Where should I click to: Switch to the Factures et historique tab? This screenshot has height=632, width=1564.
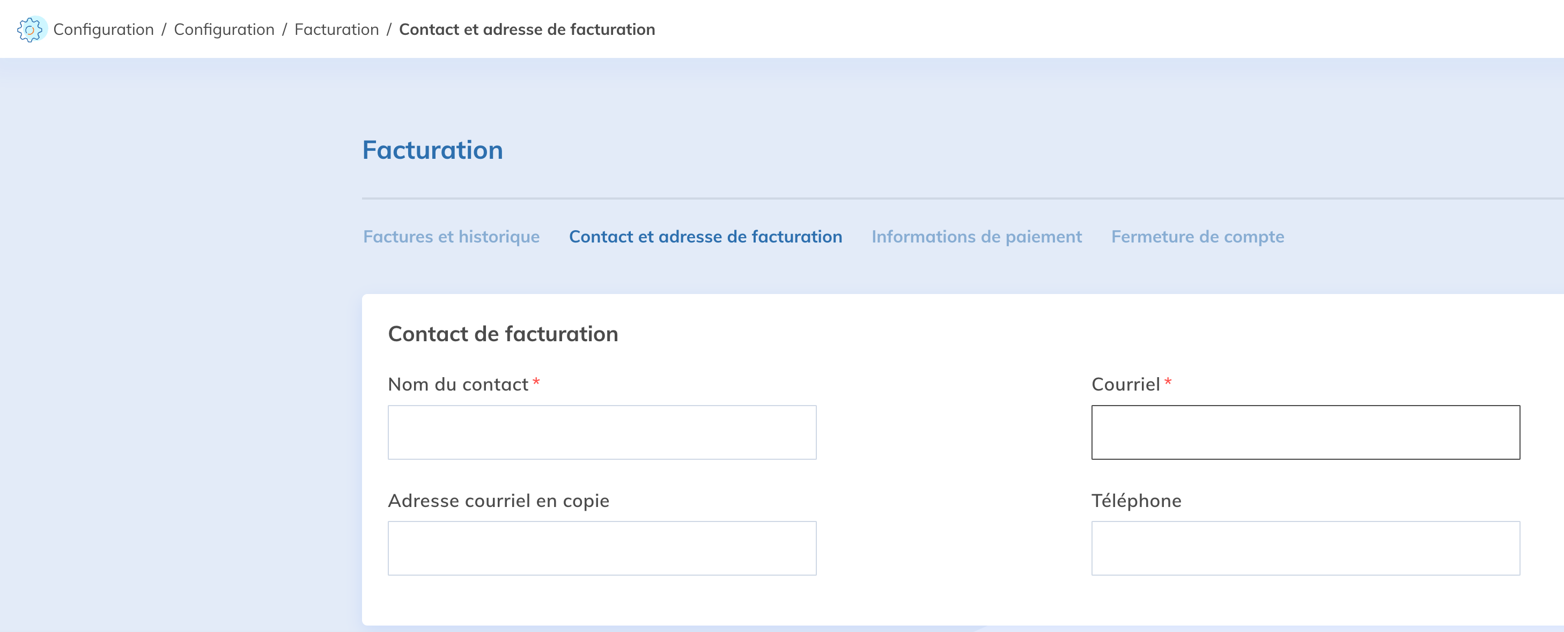tap(451, 236)
